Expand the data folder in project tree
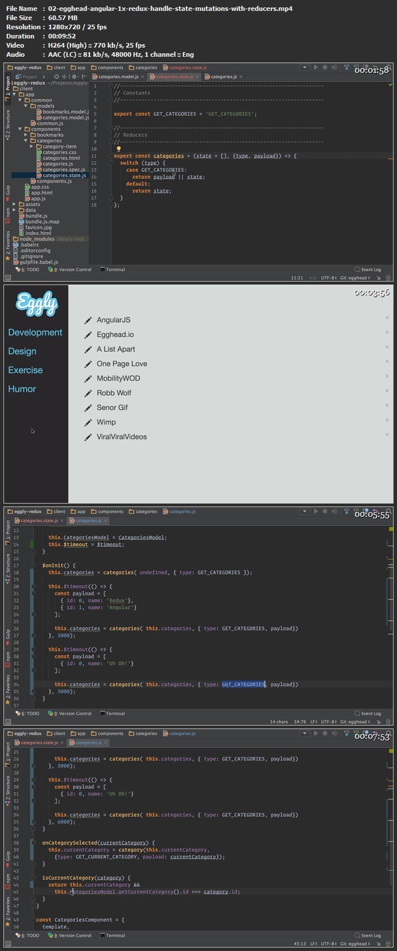Viewport: 397px width, 951px height. [x=15, y=210]
